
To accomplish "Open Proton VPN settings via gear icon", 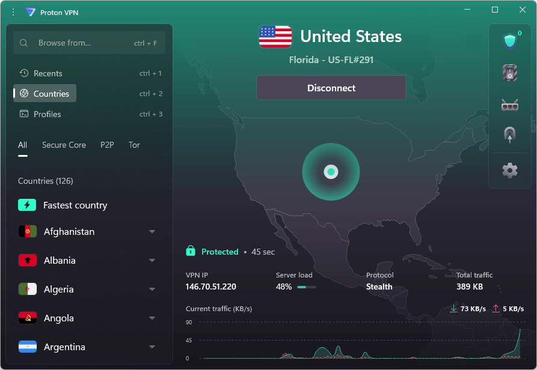I will (509, 170).
